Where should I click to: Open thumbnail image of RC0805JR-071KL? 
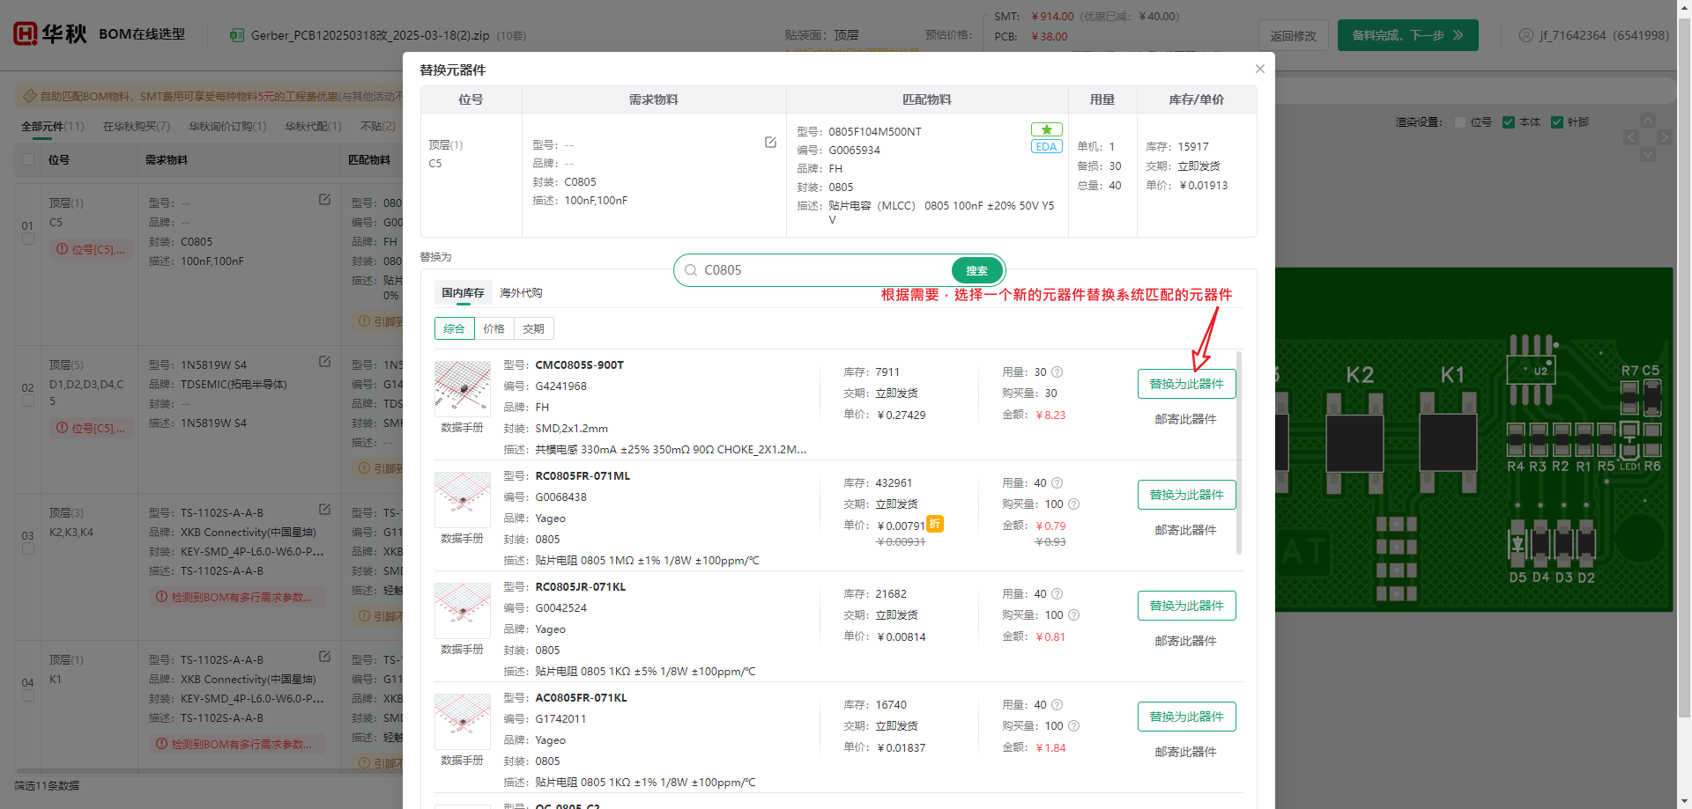pos(463,610)
